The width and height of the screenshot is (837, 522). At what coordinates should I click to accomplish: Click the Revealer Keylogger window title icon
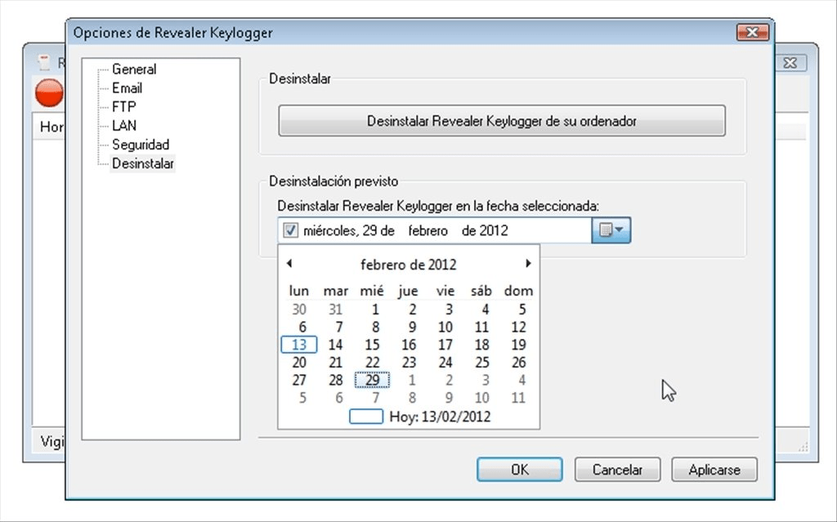pos(43,62)
